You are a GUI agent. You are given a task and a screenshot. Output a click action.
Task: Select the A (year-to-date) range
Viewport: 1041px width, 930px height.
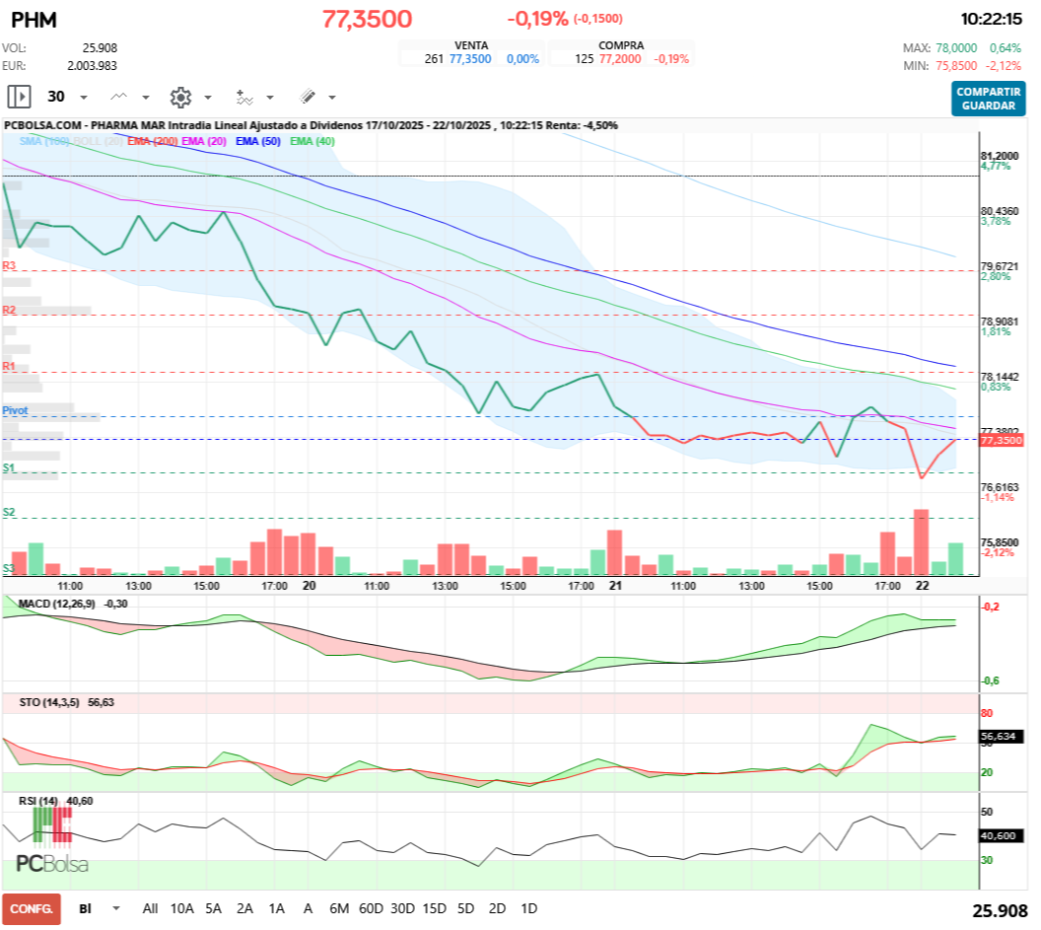[x=308, y=908]
